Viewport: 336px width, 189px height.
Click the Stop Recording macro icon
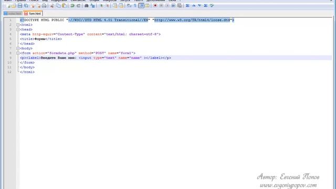[x=161, y=6]
